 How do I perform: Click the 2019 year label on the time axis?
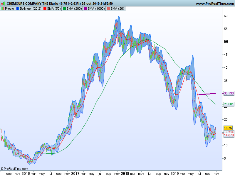click(174, 173)
